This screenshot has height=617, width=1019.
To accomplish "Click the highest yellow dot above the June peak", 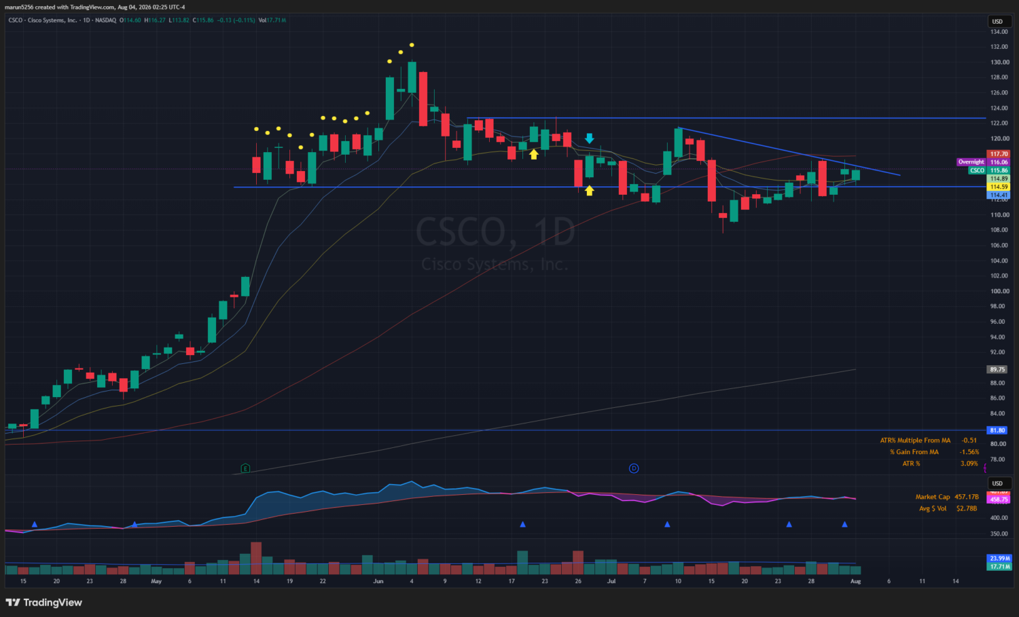I will click(412, 45).
